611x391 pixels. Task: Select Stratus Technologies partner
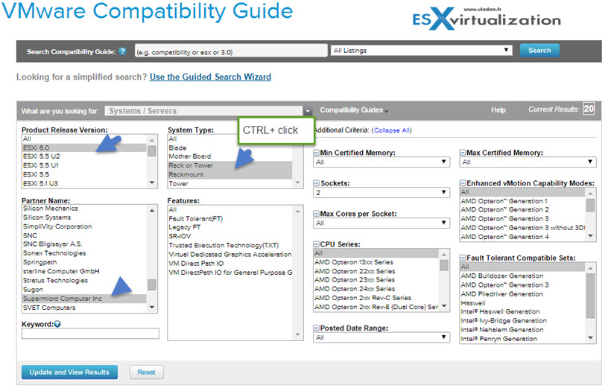(x=83, y=280)
